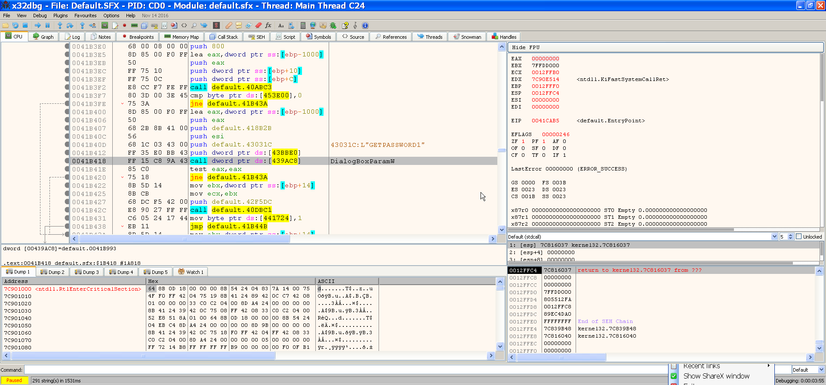
Task: Click the argument count spinner arrows
Action: [790, 236]
